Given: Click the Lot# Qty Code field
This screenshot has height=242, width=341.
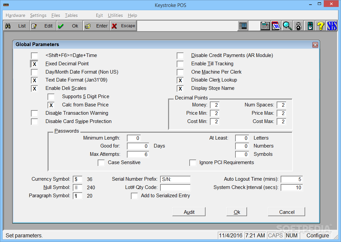Looking at the screenshot, I should click(x=175, y=188).
